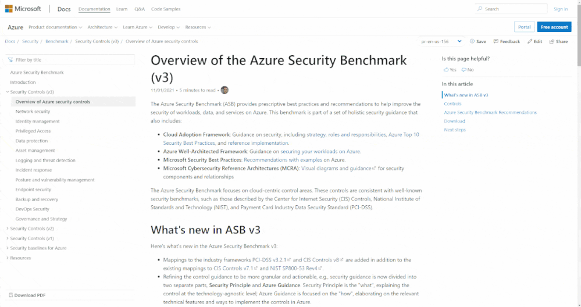
Task: Focus the Filter by title field
Action: (x=70, y=60)
